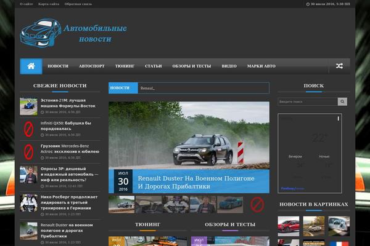Select the man with car slide thumbnail
Screen dimensions: 370x246
pyautogui.click(x=203, y=205)
